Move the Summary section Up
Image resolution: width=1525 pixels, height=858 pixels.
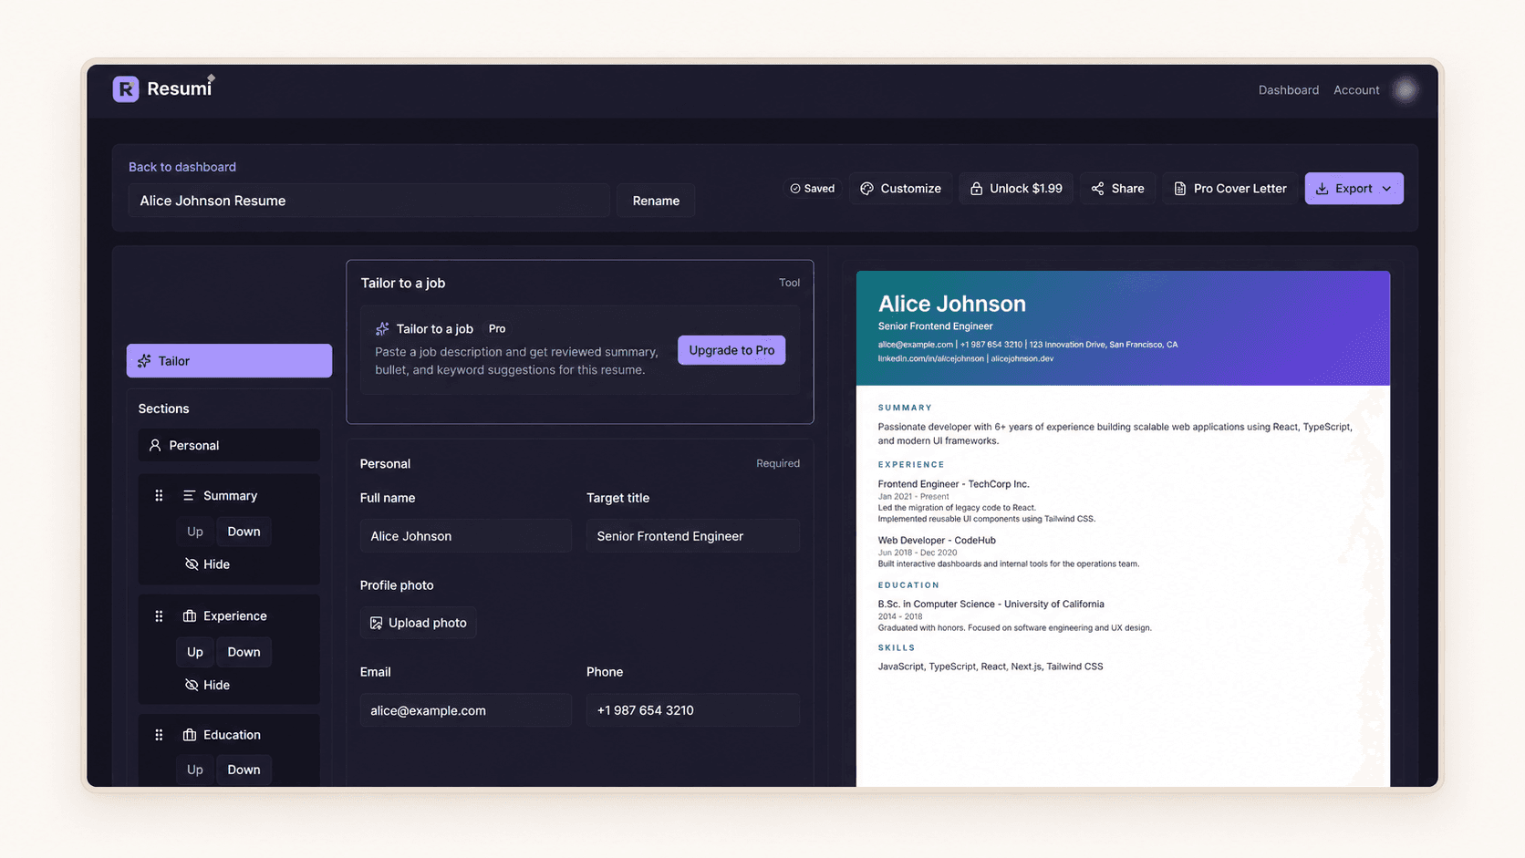pyautogui.click(x=195, y=532)
